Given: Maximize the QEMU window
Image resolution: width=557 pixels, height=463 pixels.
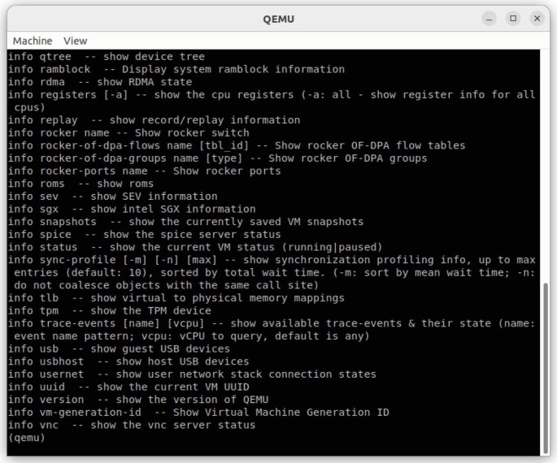Looking at the screenshot, I should click(x=513, y=19).
